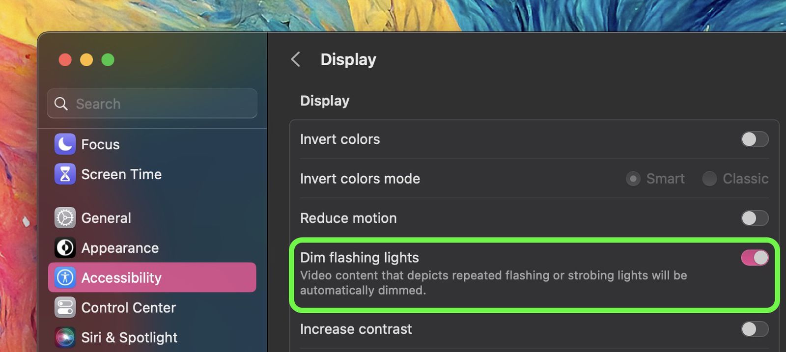
Task: Open General settings via gear icon
Action: click(63, 217)
